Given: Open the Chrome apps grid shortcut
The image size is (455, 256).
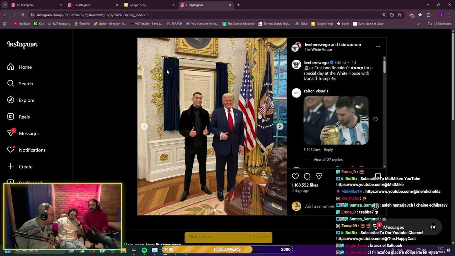Looking at the screenshot, I should [5, 24].
